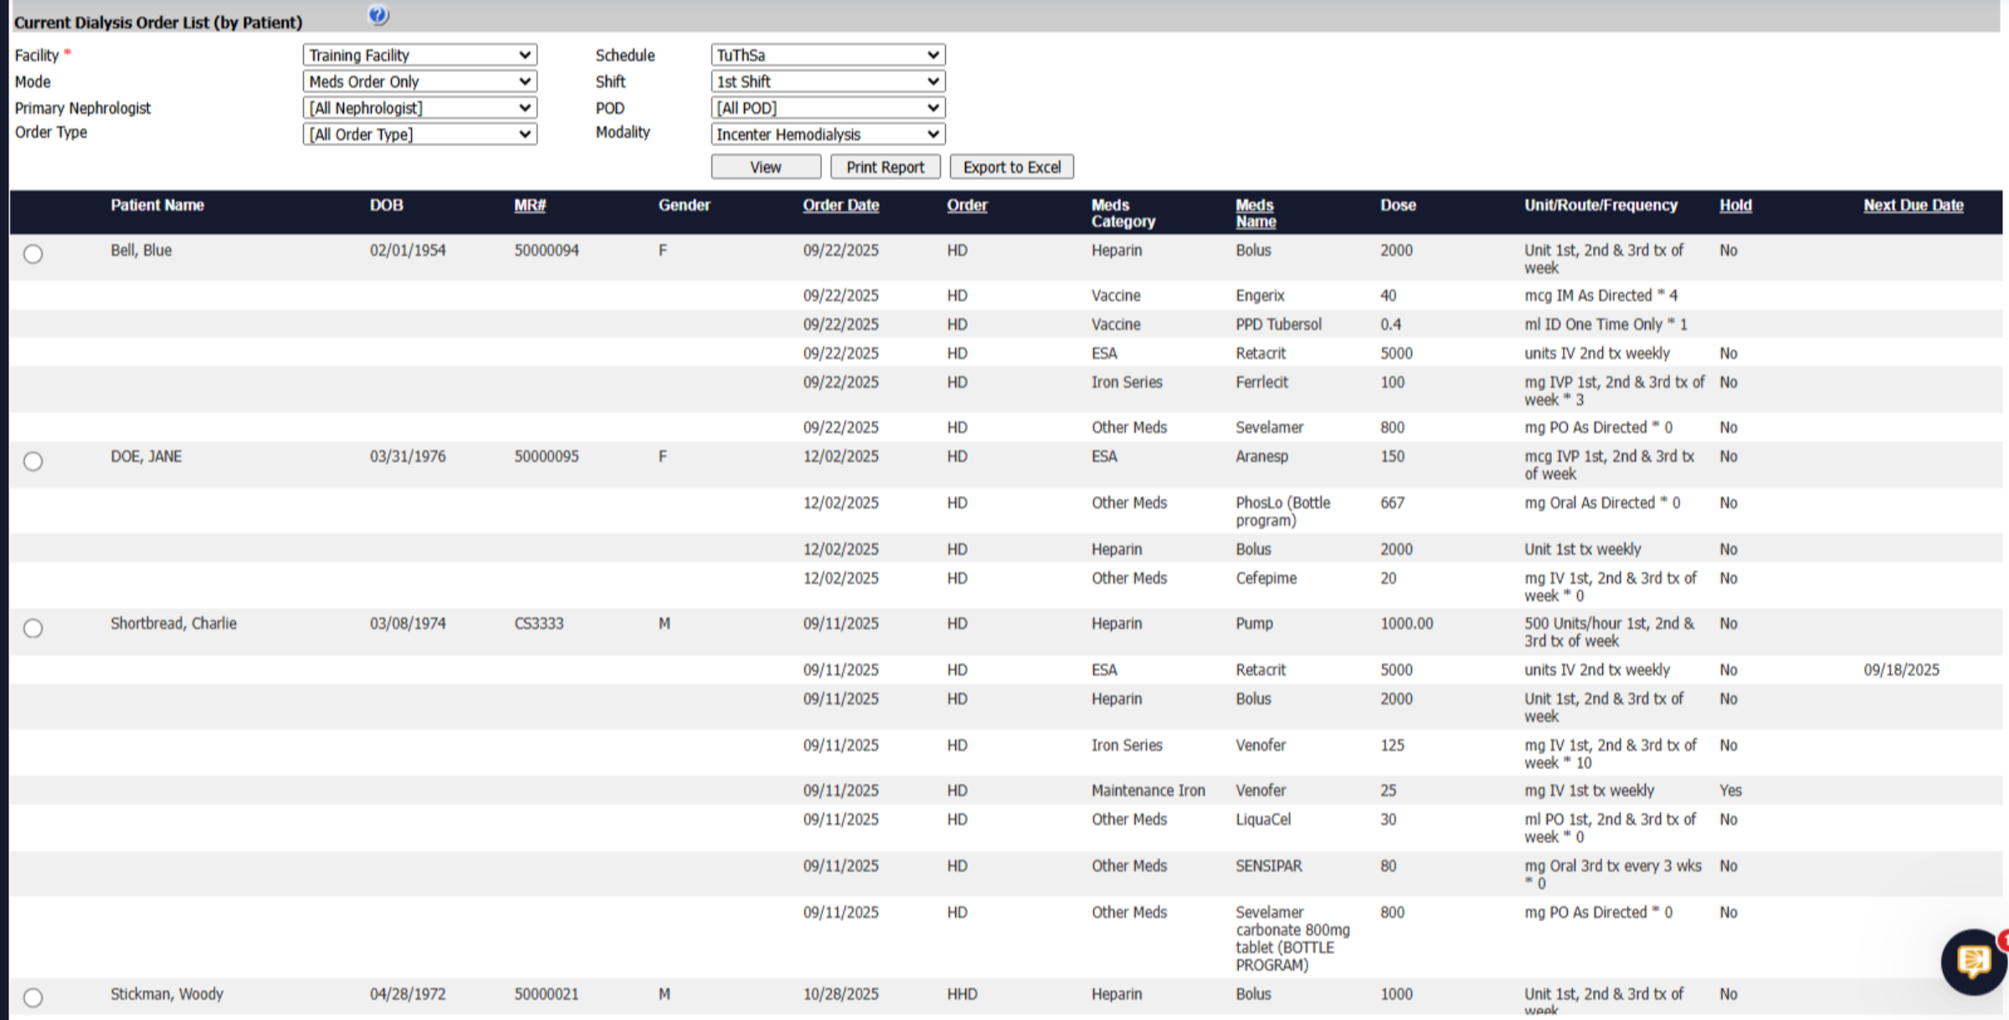This screenshot has height=1020, width=2009.
Task: Open the Shift dropdown showing 1st Shift
Action: [829, 82]
